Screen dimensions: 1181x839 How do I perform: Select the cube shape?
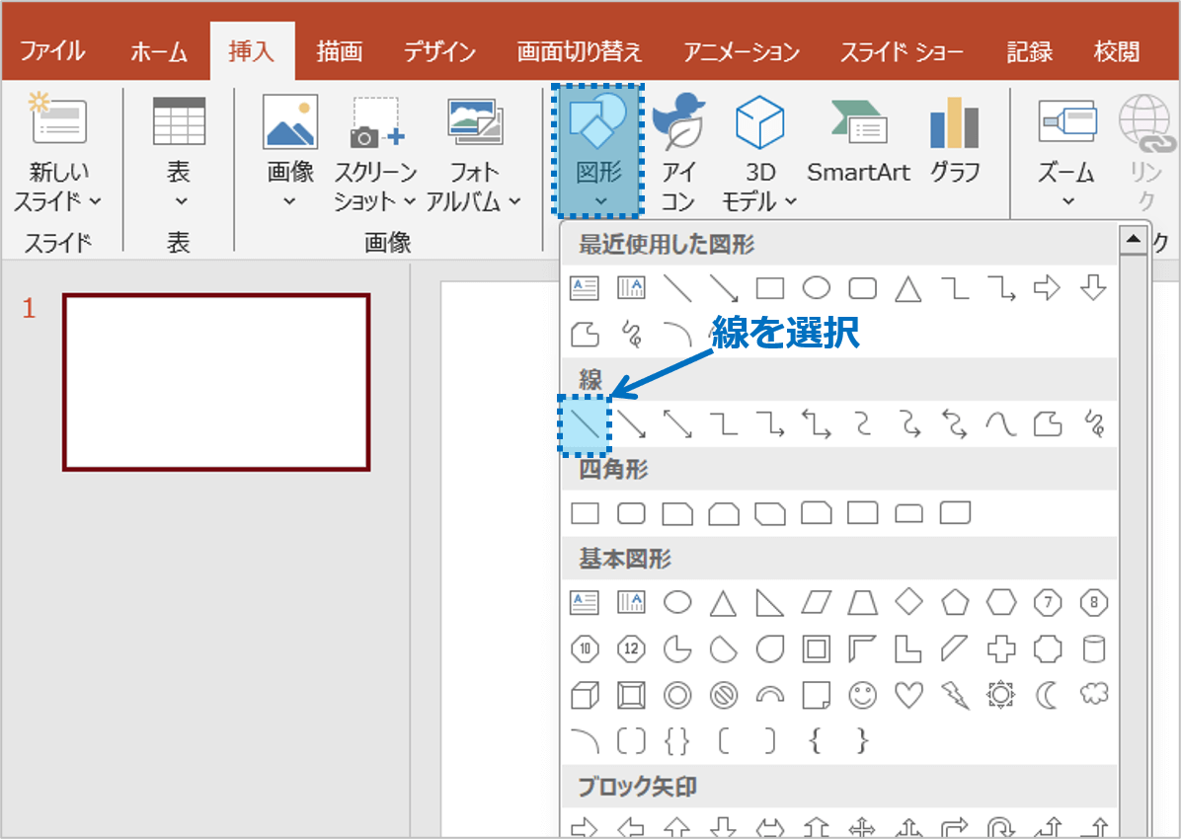click(x=585, y=695)
